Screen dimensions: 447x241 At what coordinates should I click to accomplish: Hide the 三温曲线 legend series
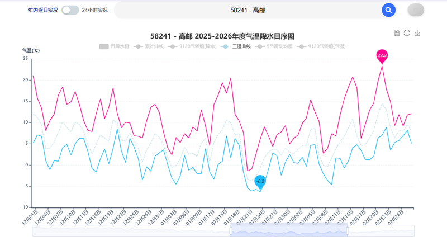[236, 46]
